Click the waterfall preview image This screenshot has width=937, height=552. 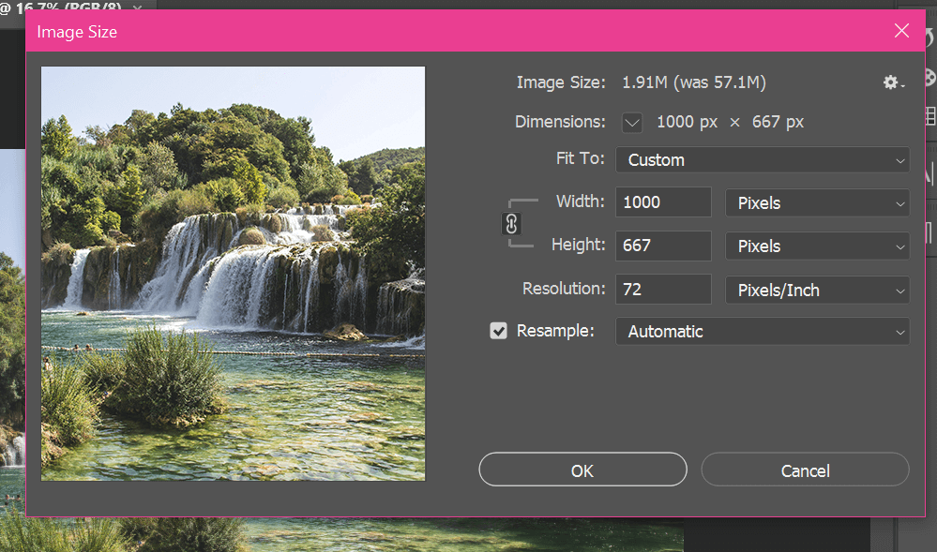point(234,273)
